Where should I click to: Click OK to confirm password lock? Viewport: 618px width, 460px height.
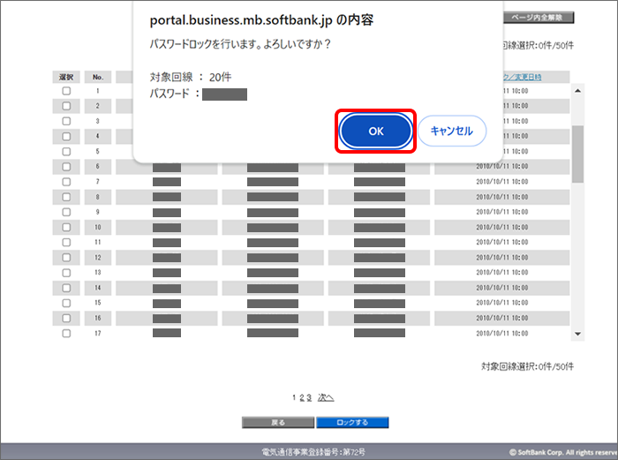coord(376,131)
